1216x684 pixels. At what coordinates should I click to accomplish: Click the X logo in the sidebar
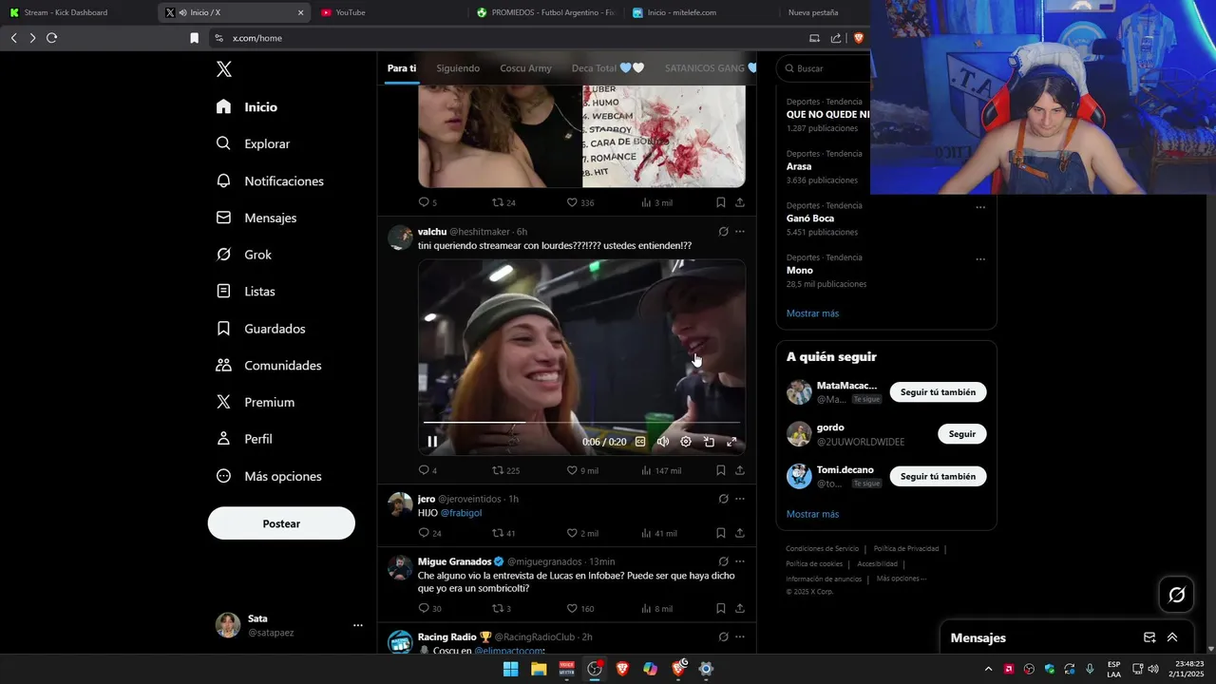click(x=224, y=68)
